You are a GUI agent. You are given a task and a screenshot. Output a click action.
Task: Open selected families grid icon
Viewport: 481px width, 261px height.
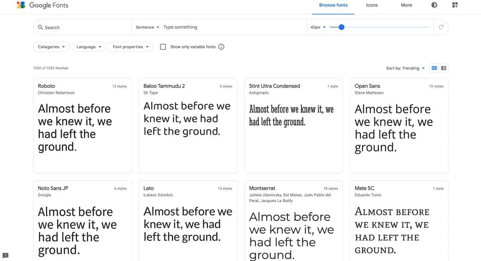[455, 5]
